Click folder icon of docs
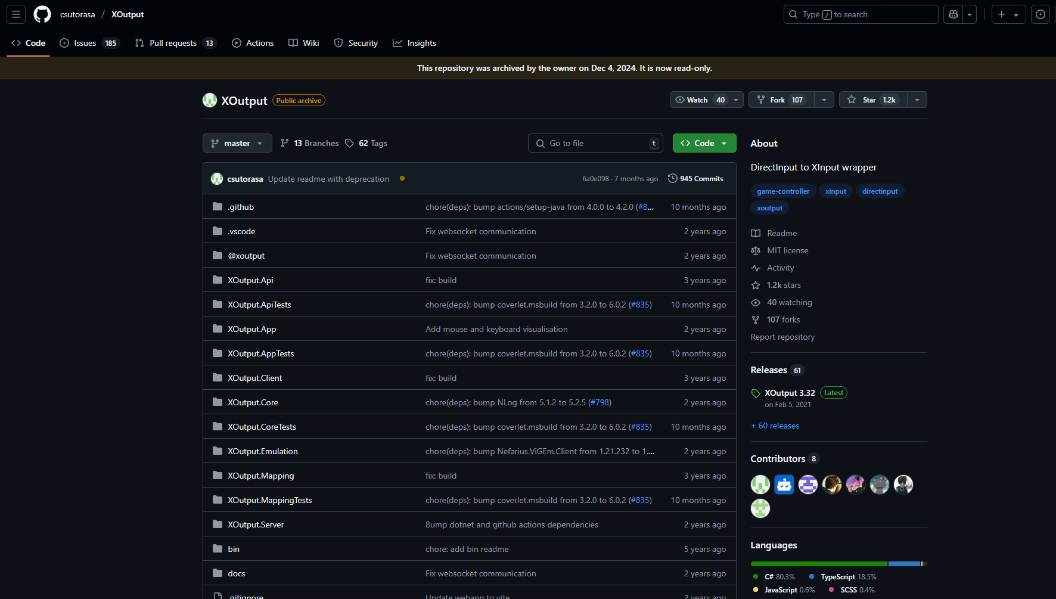 [218, 573]
